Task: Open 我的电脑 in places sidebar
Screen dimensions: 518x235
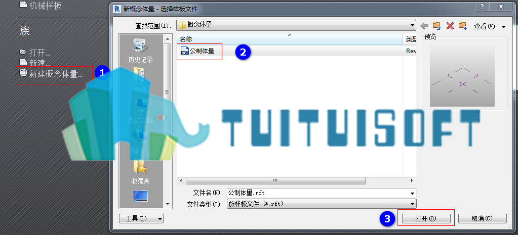Action: click(141, 112)
